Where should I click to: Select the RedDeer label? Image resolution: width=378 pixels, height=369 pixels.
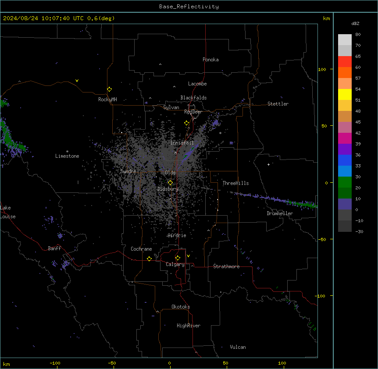tap(193, 112)
